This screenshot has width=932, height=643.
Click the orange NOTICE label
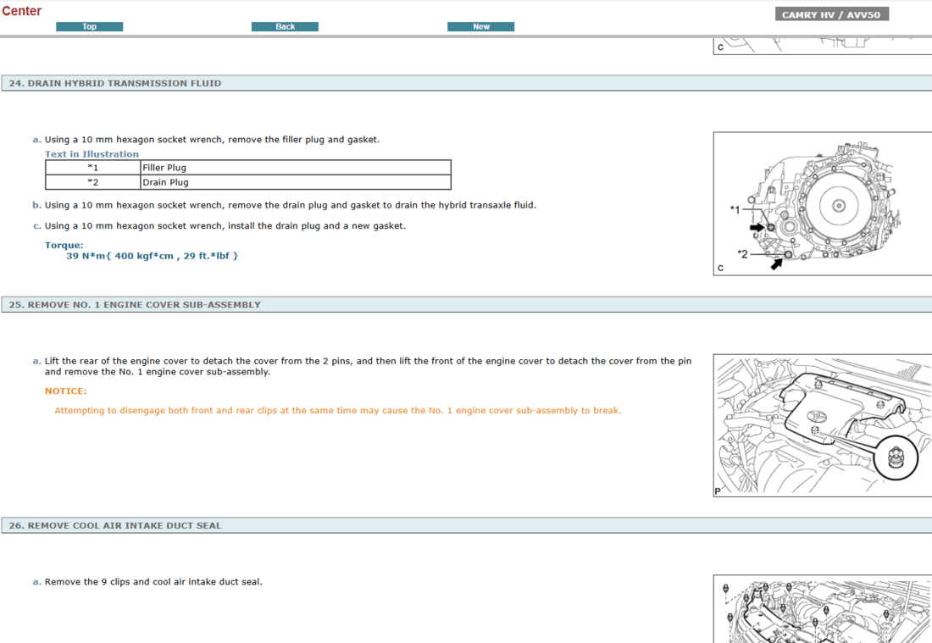pyautogui.click(x=66, y=391)
